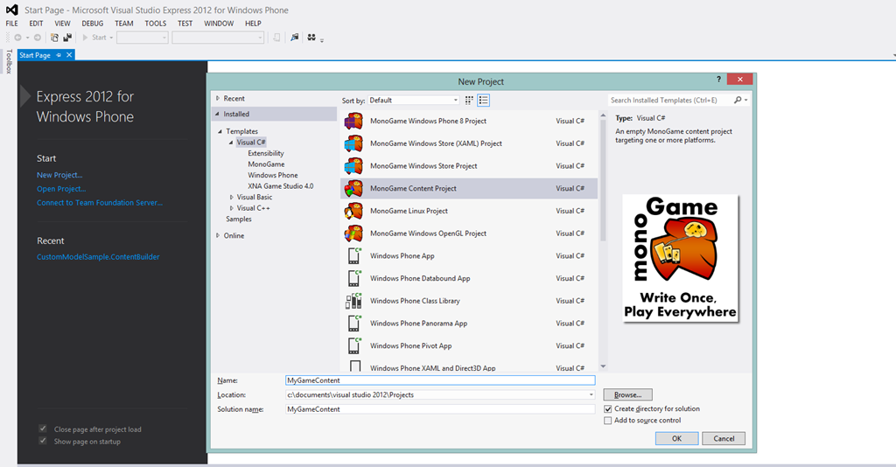896x467 pixels.
Task: Click the project Name input field
Action: 440,380
